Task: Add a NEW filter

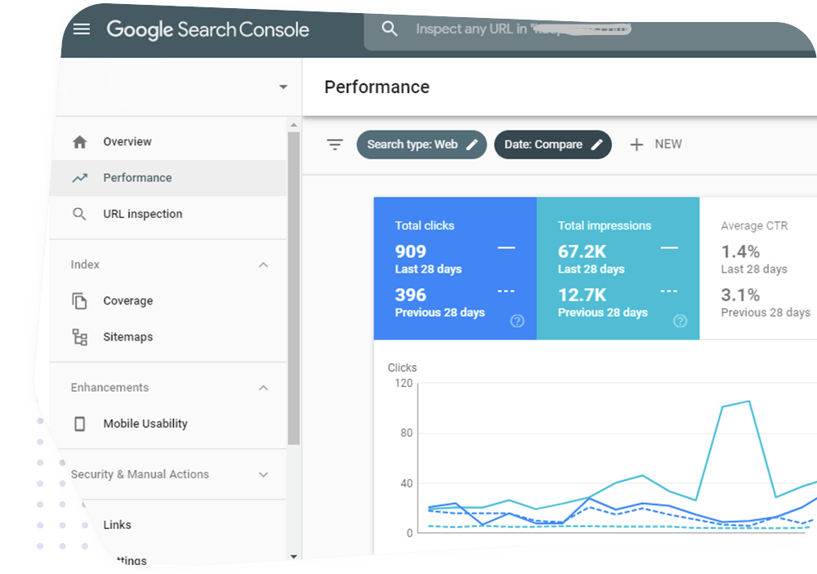Action: coord(656,145)
